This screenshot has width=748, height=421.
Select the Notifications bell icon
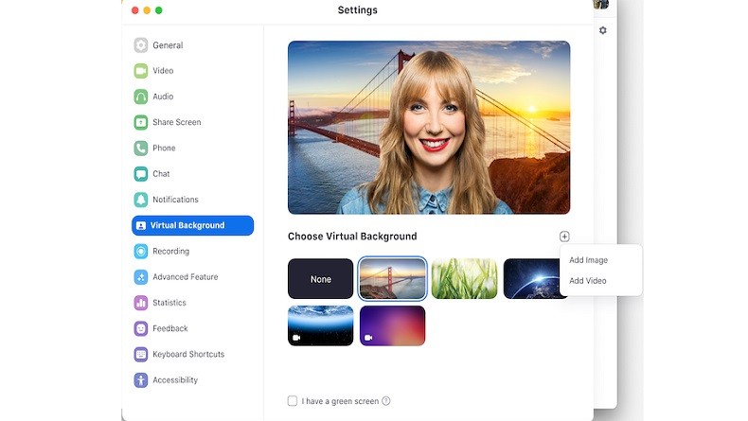141,200
